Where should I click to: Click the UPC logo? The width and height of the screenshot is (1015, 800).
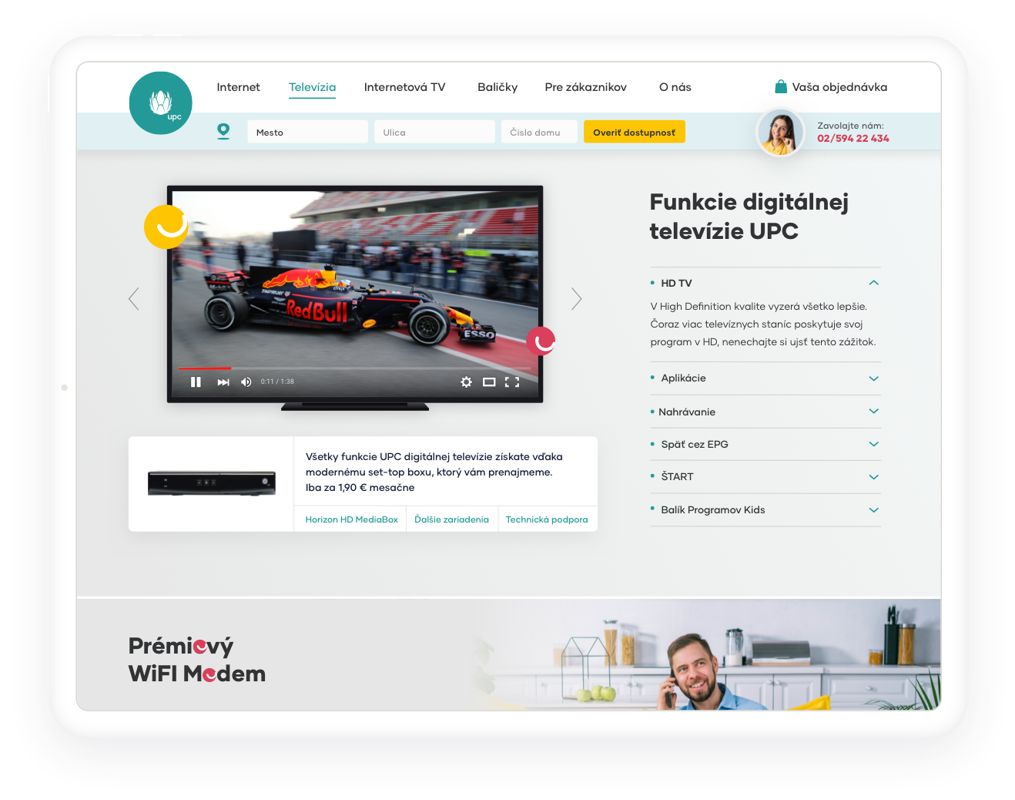point(160,103)
